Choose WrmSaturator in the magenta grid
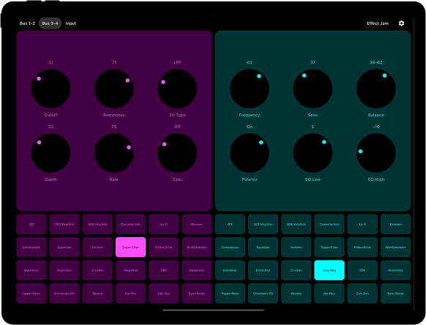The height and width of the screenshot is (325, 426). pos(197,247)
